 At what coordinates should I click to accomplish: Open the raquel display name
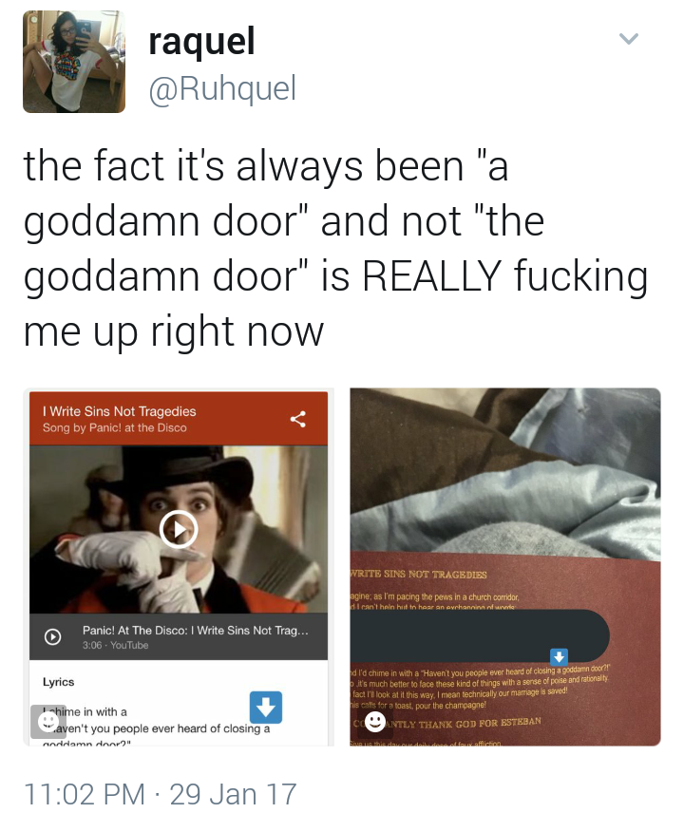point(201,42)
